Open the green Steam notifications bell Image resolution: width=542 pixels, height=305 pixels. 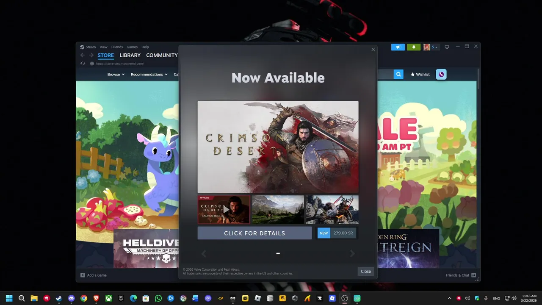(414, 47)
